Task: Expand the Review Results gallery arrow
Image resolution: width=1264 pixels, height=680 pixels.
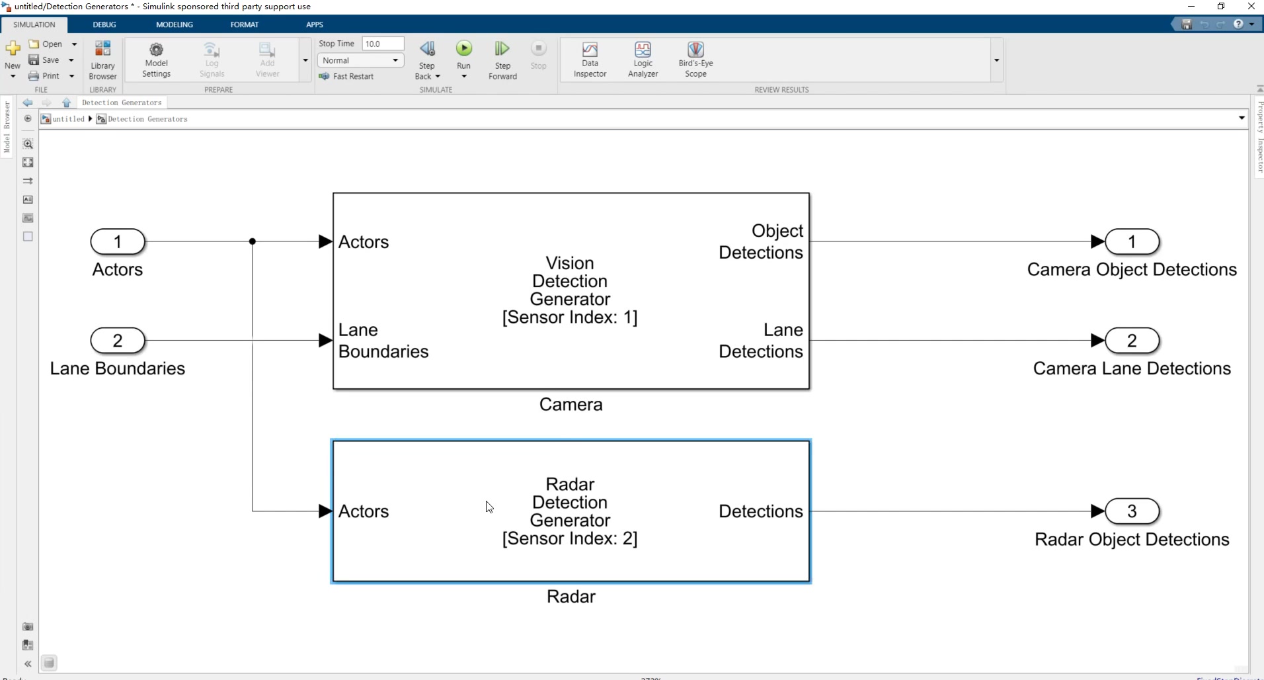Action: pos(996,60)
